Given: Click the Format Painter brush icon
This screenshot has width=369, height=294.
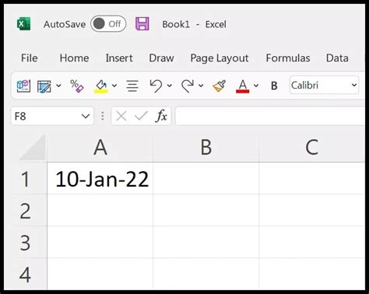Looking at the screenshot, I should pos(219,86).
